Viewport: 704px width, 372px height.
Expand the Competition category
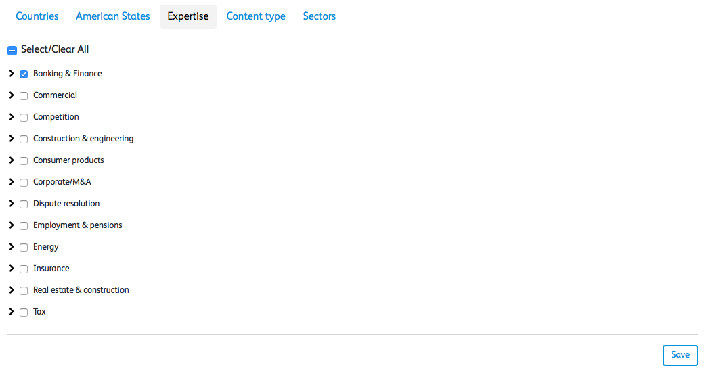point(12,117)
